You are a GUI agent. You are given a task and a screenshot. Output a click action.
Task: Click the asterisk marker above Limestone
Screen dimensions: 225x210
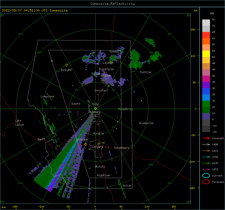pyautogui.click(x=47, y=94)
